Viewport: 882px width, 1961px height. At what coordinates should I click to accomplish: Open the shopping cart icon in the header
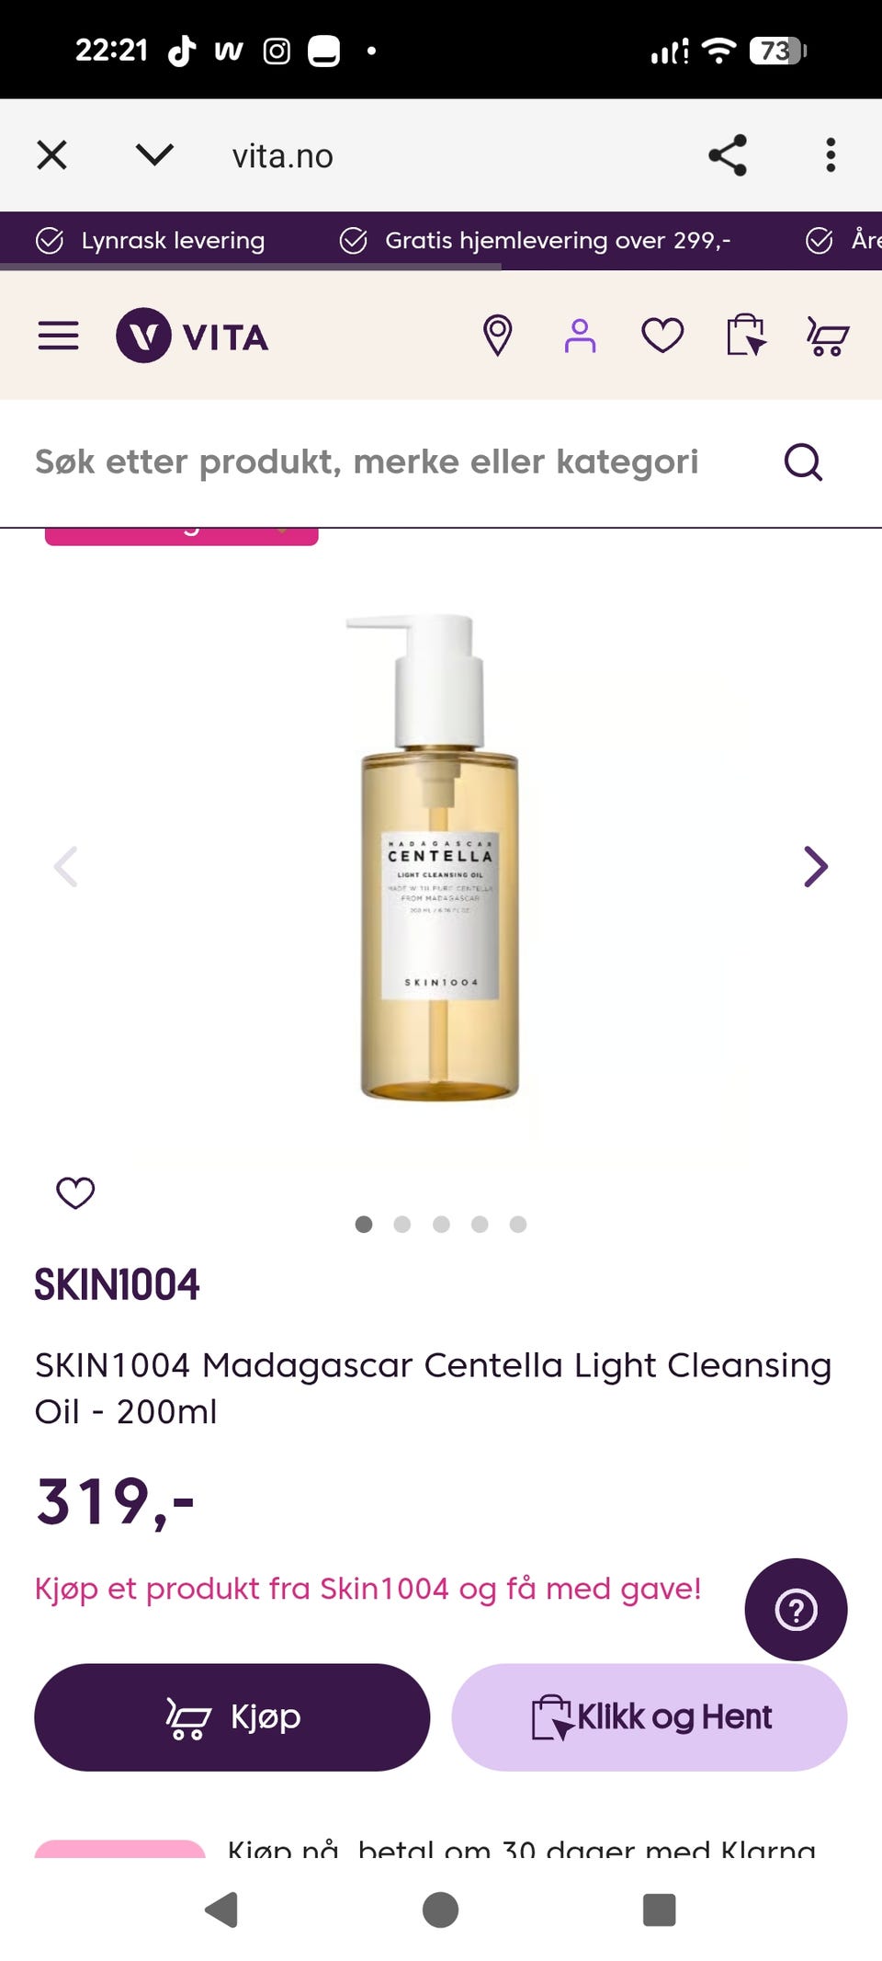click(x=827, y=336)
